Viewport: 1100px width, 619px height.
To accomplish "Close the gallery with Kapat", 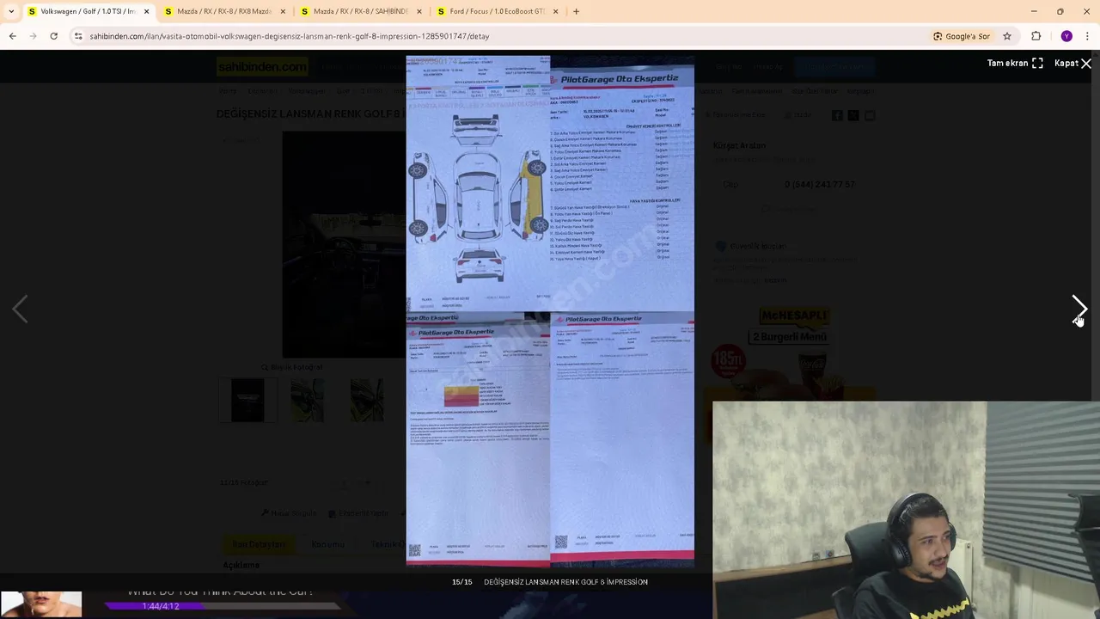I will coord(1072,63).
